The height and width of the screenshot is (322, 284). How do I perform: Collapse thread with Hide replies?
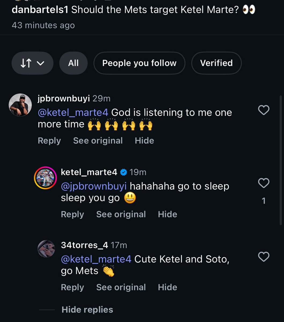pos(87,310)
